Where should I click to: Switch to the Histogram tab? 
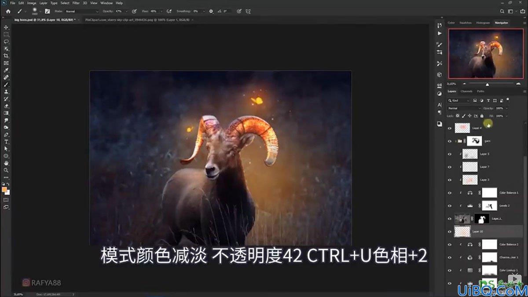[x=483, y=22]
